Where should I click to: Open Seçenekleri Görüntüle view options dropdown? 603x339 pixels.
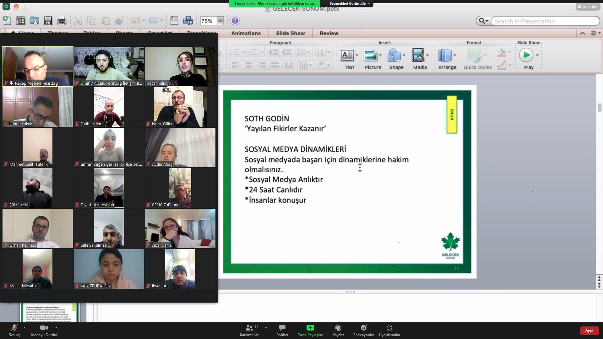[x=349, y=3]
